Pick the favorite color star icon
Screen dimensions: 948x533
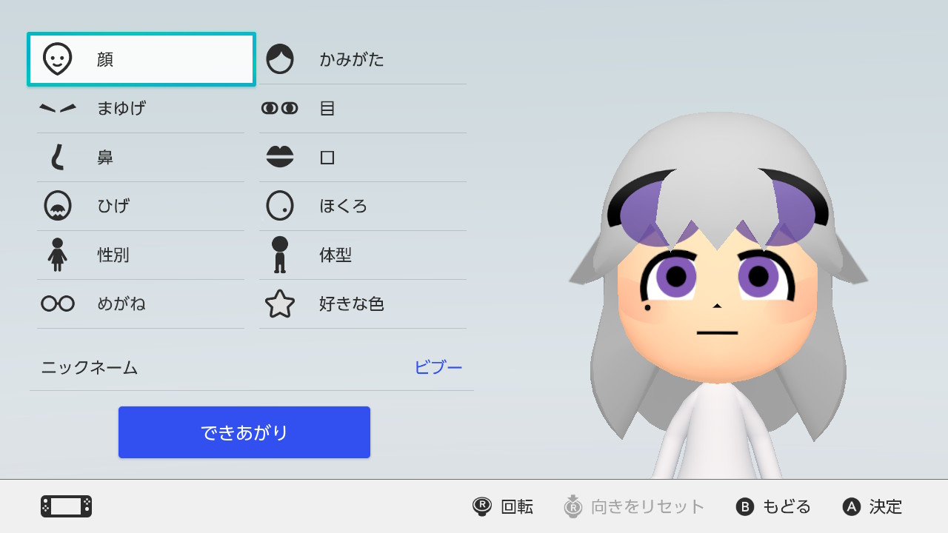click(280, 304)
